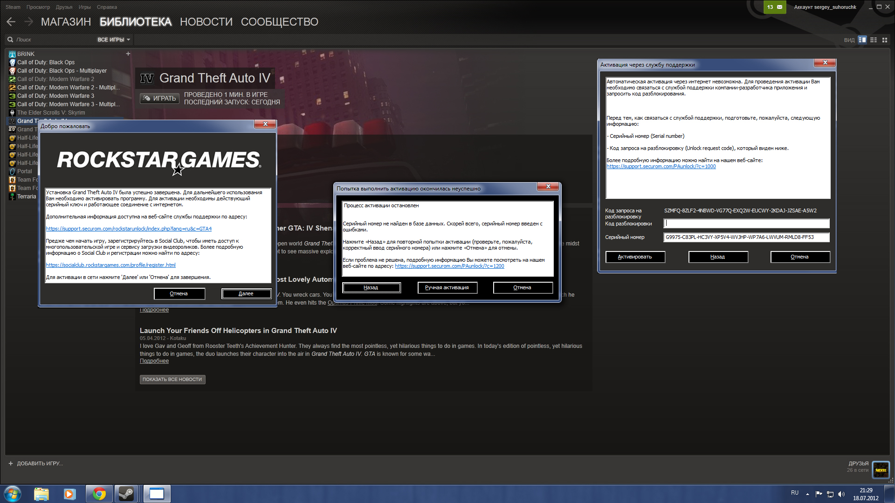Click Отмена in failed activation dialog
This screenshot has height=503, width=895.
(523, 288)
